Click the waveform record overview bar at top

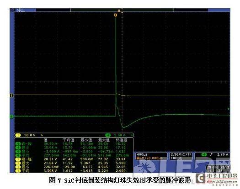[122, 10]
